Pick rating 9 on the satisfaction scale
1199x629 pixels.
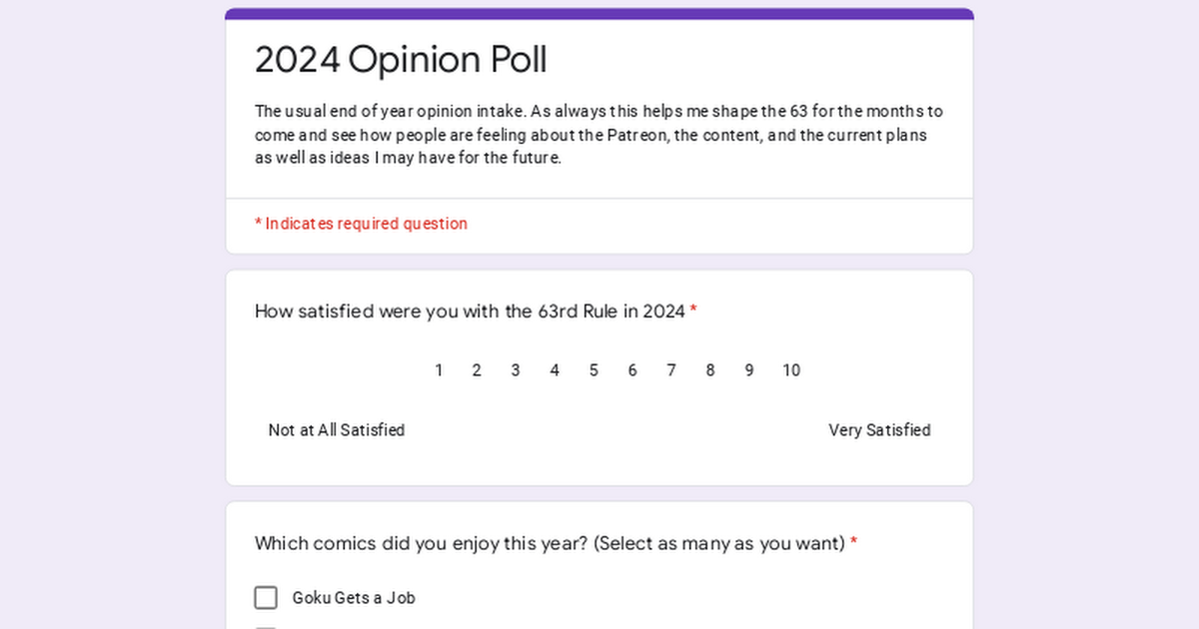749,370
